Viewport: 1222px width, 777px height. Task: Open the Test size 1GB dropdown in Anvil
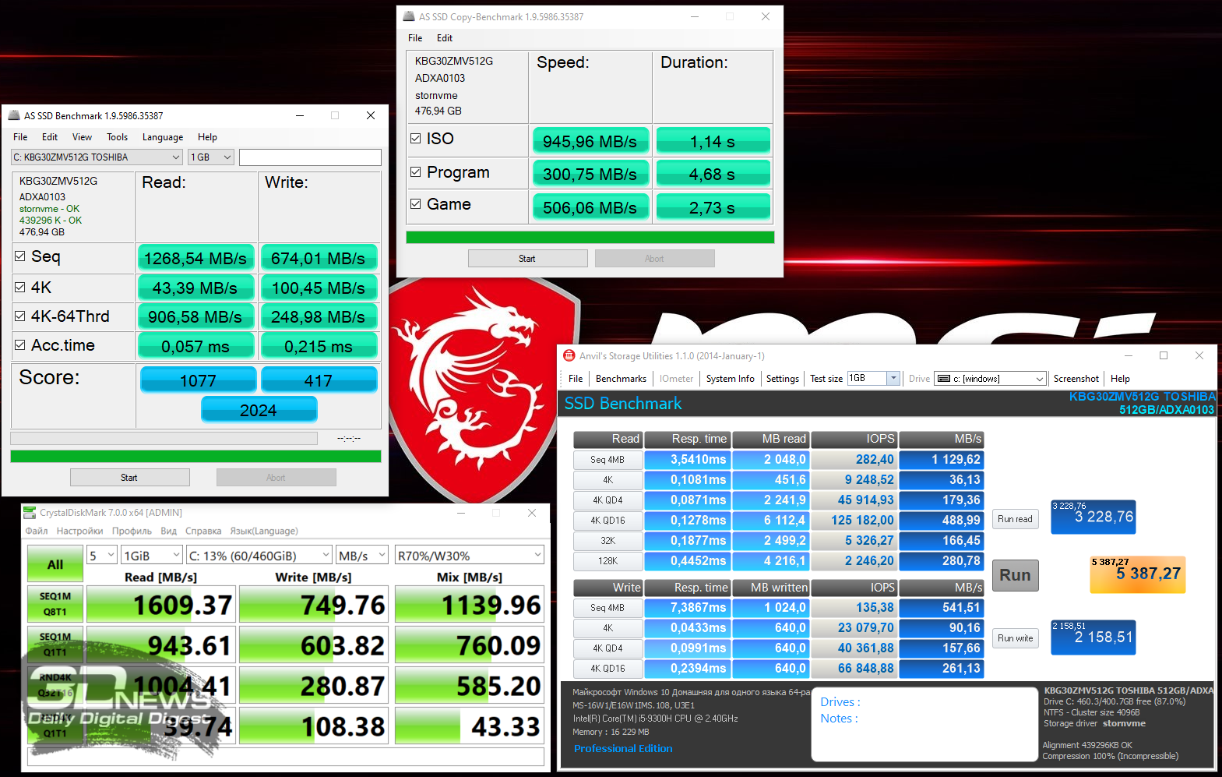click(x=873, y=378)
